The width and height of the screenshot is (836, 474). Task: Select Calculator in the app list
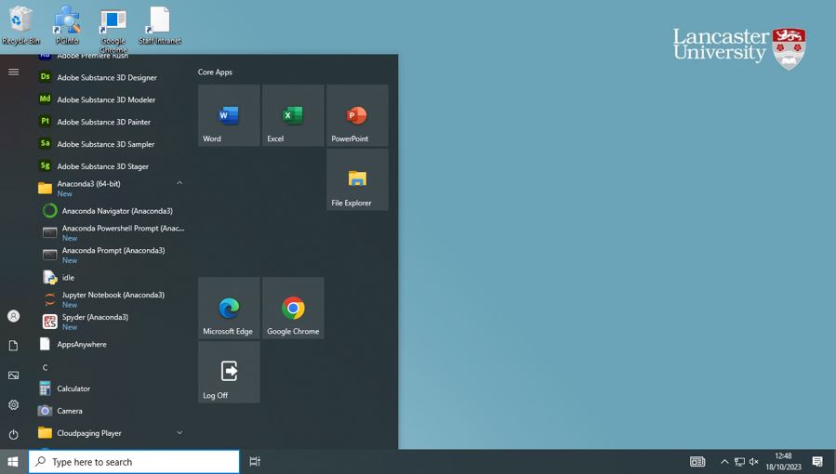pyautogui.click(x=73, y=388)
